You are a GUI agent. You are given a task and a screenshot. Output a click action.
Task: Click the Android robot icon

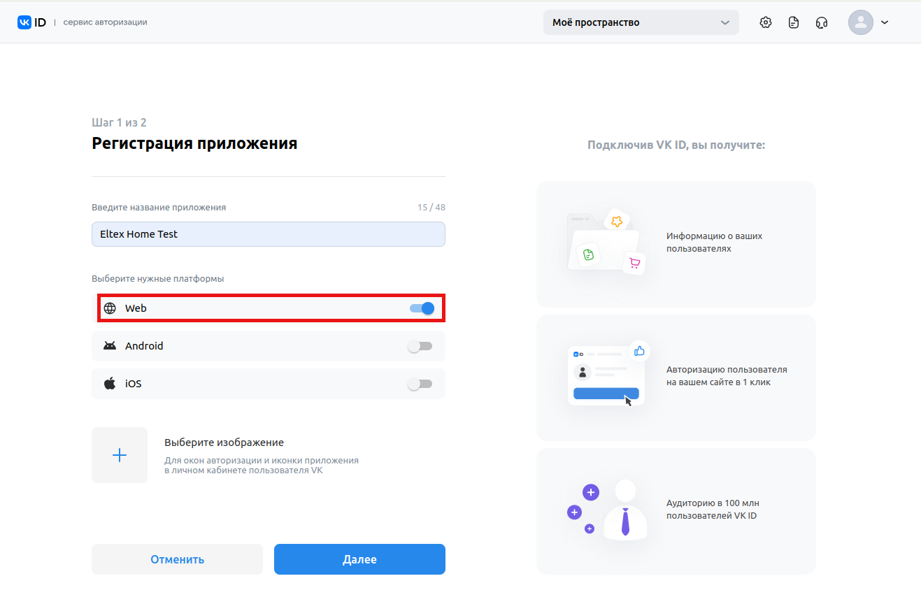point(110,346)
